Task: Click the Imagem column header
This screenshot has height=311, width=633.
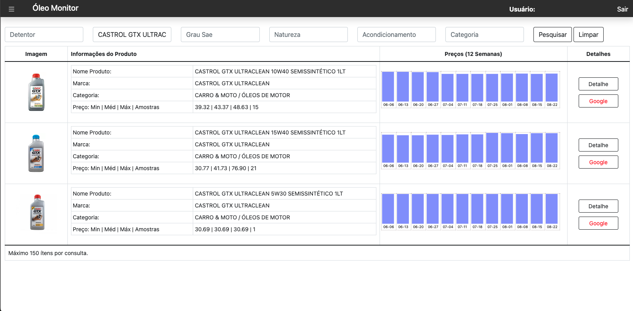Action: tap(36, 54)
